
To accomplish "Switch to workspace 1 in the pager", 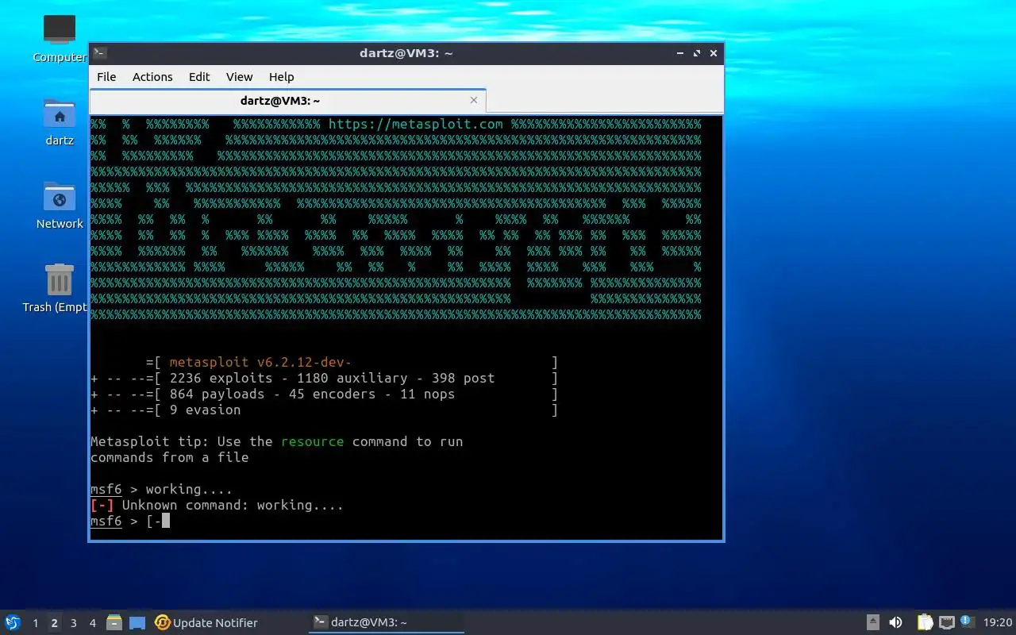I will [x=36, y=623].
